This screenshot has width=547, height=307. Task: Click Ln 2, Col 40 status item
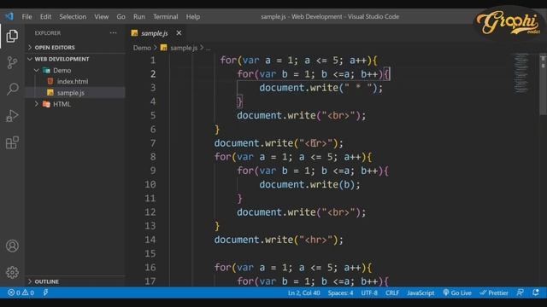click(304, 293)
